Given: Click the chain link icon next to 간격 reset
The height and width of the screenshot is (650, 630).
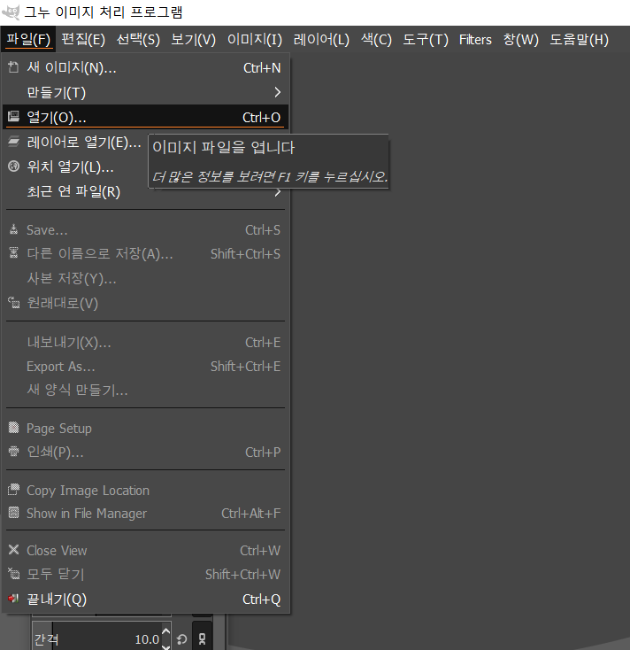Looking at the screenshot, I should (202, 638).
